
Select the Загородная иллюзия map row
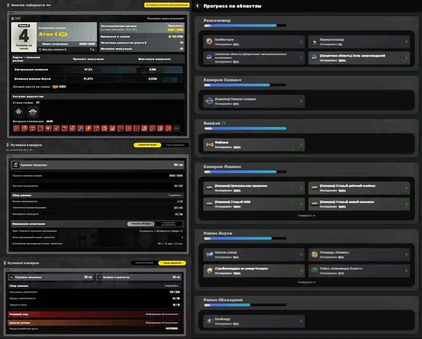pos(98,70)
